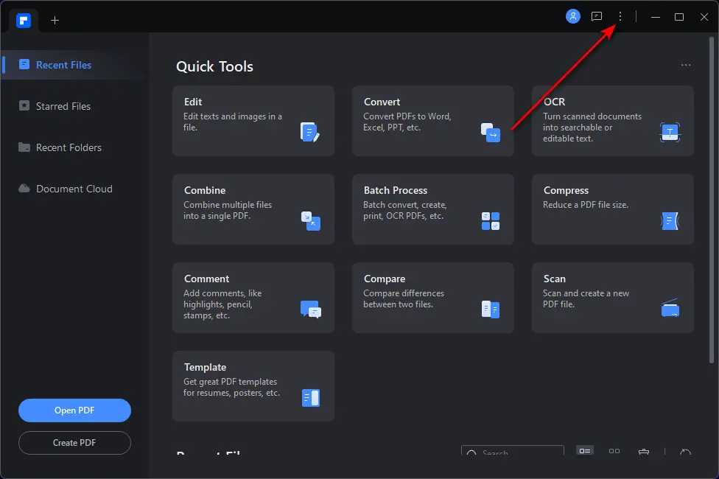Select Recent Files in sidebar

63,65
